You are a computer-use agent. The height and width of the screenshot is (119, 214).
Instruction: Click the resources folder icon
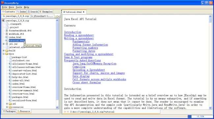tap(10, 107)
